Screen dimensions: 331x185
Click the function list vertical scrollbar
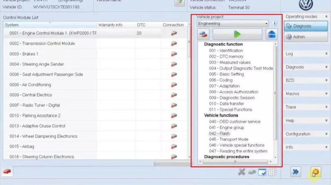[275, 93]
